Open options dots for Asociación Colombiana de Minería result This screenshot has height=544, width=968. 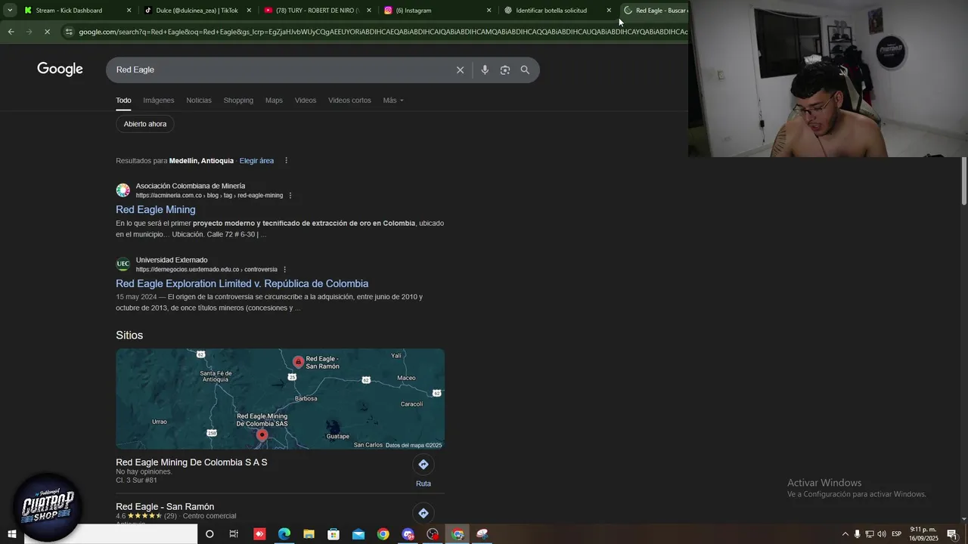[x=290, y=196]
